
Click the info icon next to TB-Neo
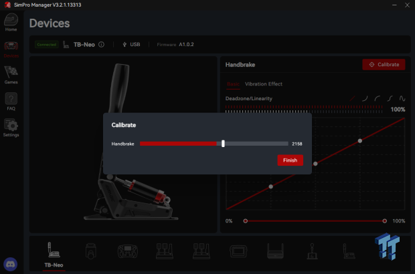point(101,44)
